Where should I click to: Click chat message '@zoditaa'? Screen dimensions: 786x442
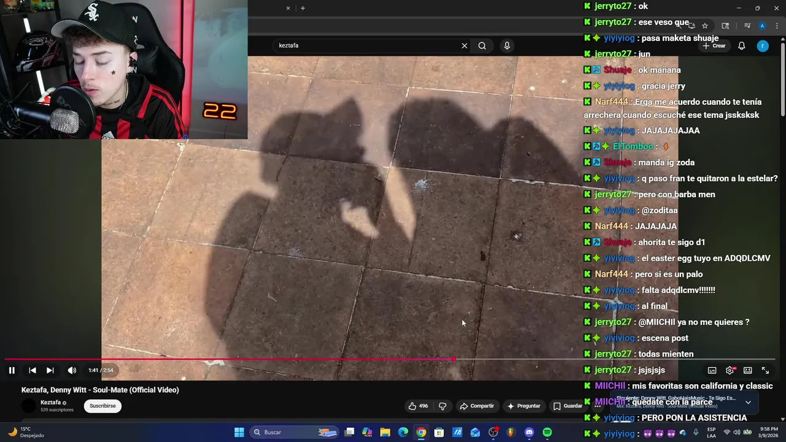coord(660,210)
